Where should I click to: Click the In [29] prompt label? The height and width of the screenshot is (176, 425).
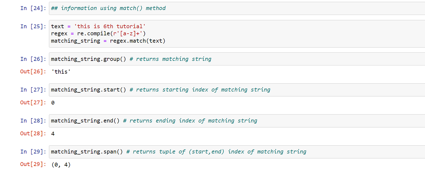(x=33, y=151)
